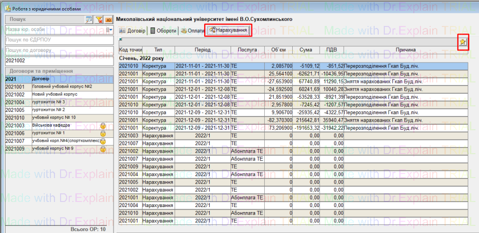Viewport: 479px width, 233px height.
Task: Select the first Абонплата ТЕ row
Action: pyautogui.click(x=246, y=151)
